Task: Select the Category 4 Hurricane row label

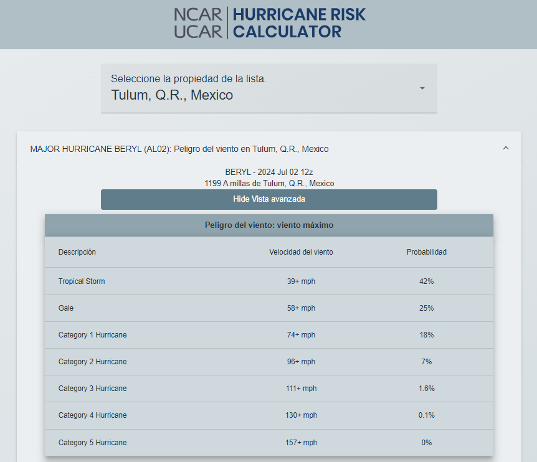Action: click(x=92, y=415)
